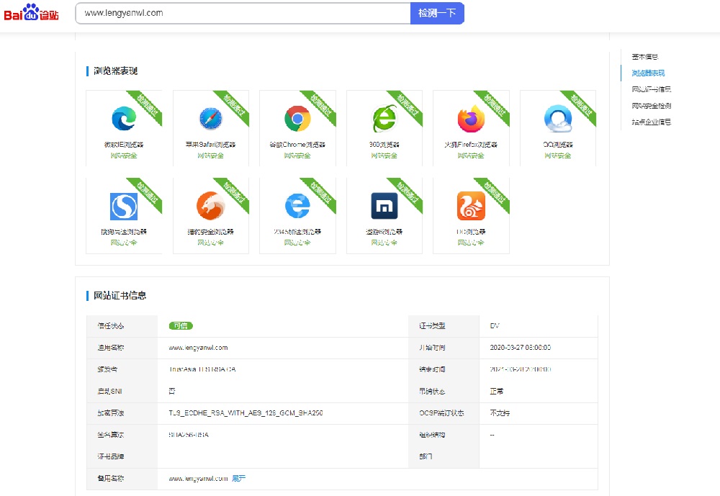Viewport: 720px width, 496px height.
Task: Click the 启用SNI row label
Action: (109, 392)
